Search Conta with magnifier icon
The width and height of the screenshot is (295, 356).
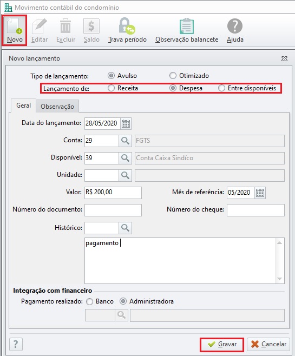125,141
